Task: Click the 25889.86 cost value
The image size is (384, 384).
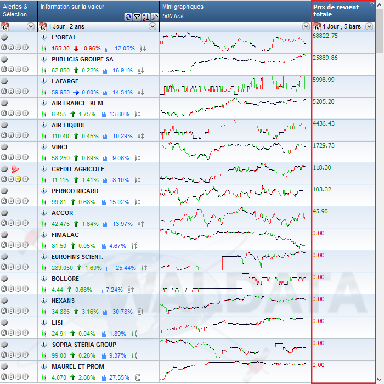Action: tap(325, 58)
